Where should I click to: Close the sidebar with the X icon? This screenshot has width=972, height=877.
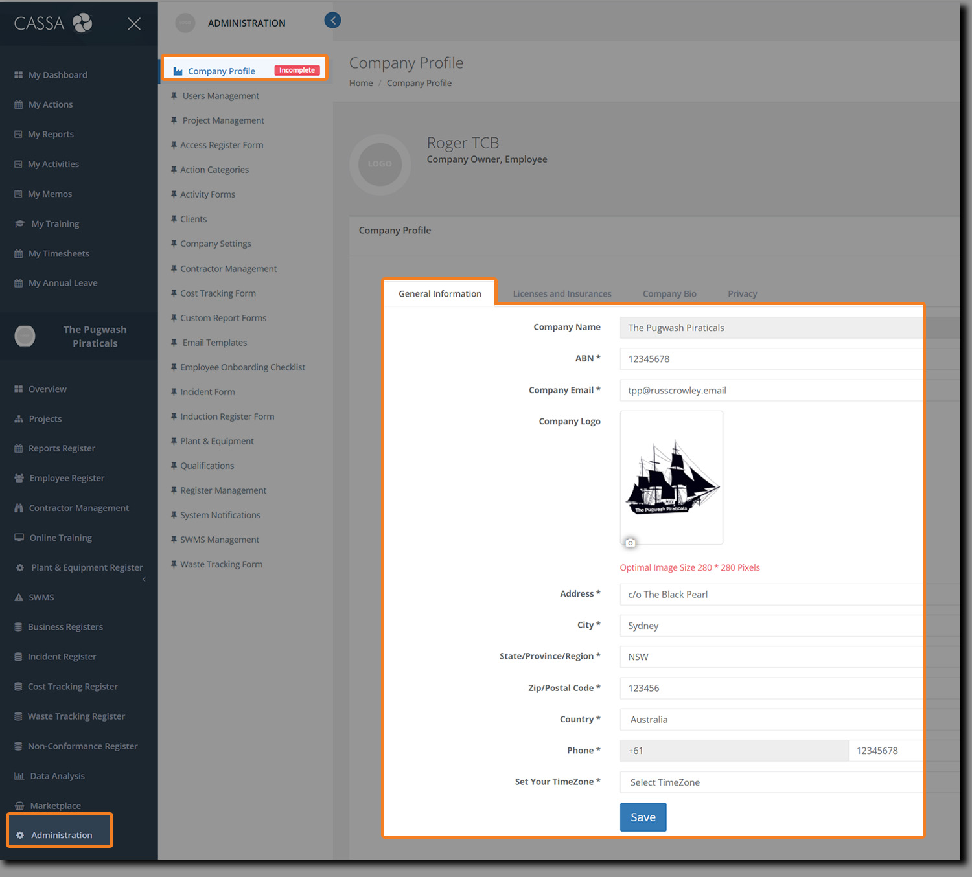[x=134, y=24]
